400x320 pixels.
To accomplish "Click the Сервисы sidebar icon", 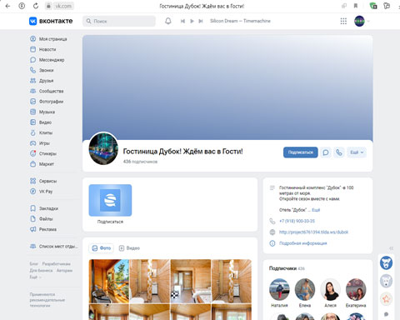I will pyautogui.click(x=32, y=181).
